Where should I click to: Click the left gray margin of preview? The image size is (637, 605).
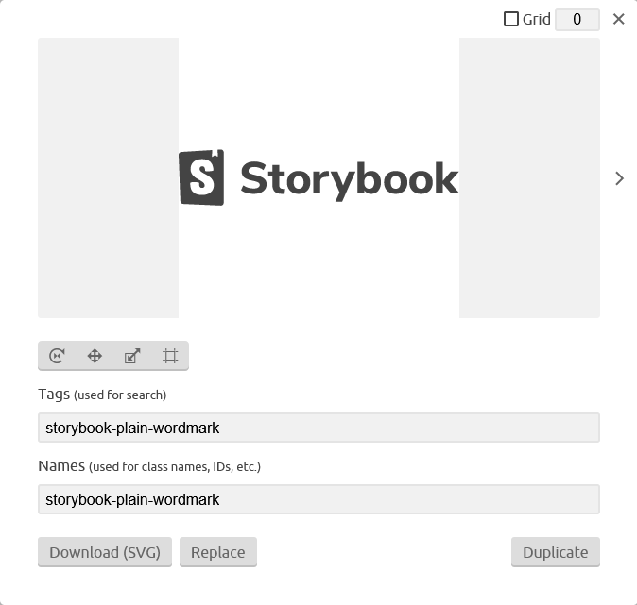pyautogui.click(x=108, y=177)
